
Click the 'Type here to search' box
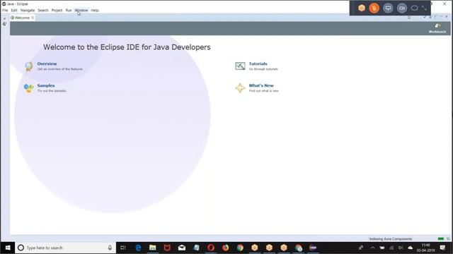click(65, 248)
